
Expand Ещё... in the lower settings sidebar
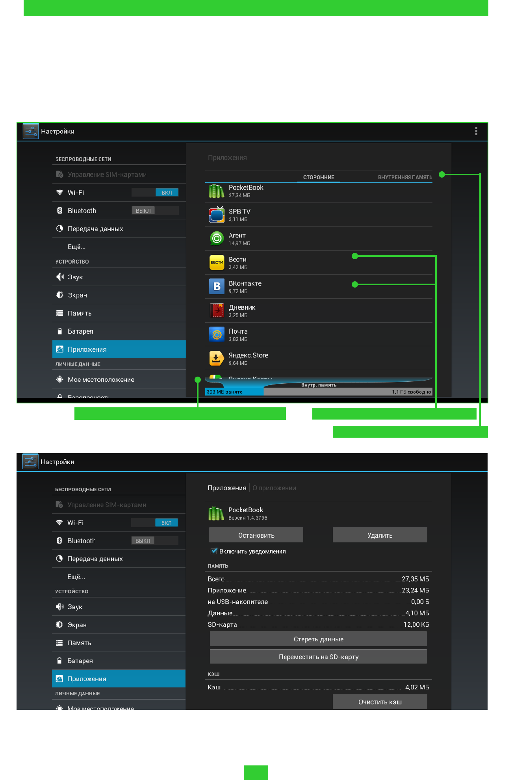pos(76,577)
